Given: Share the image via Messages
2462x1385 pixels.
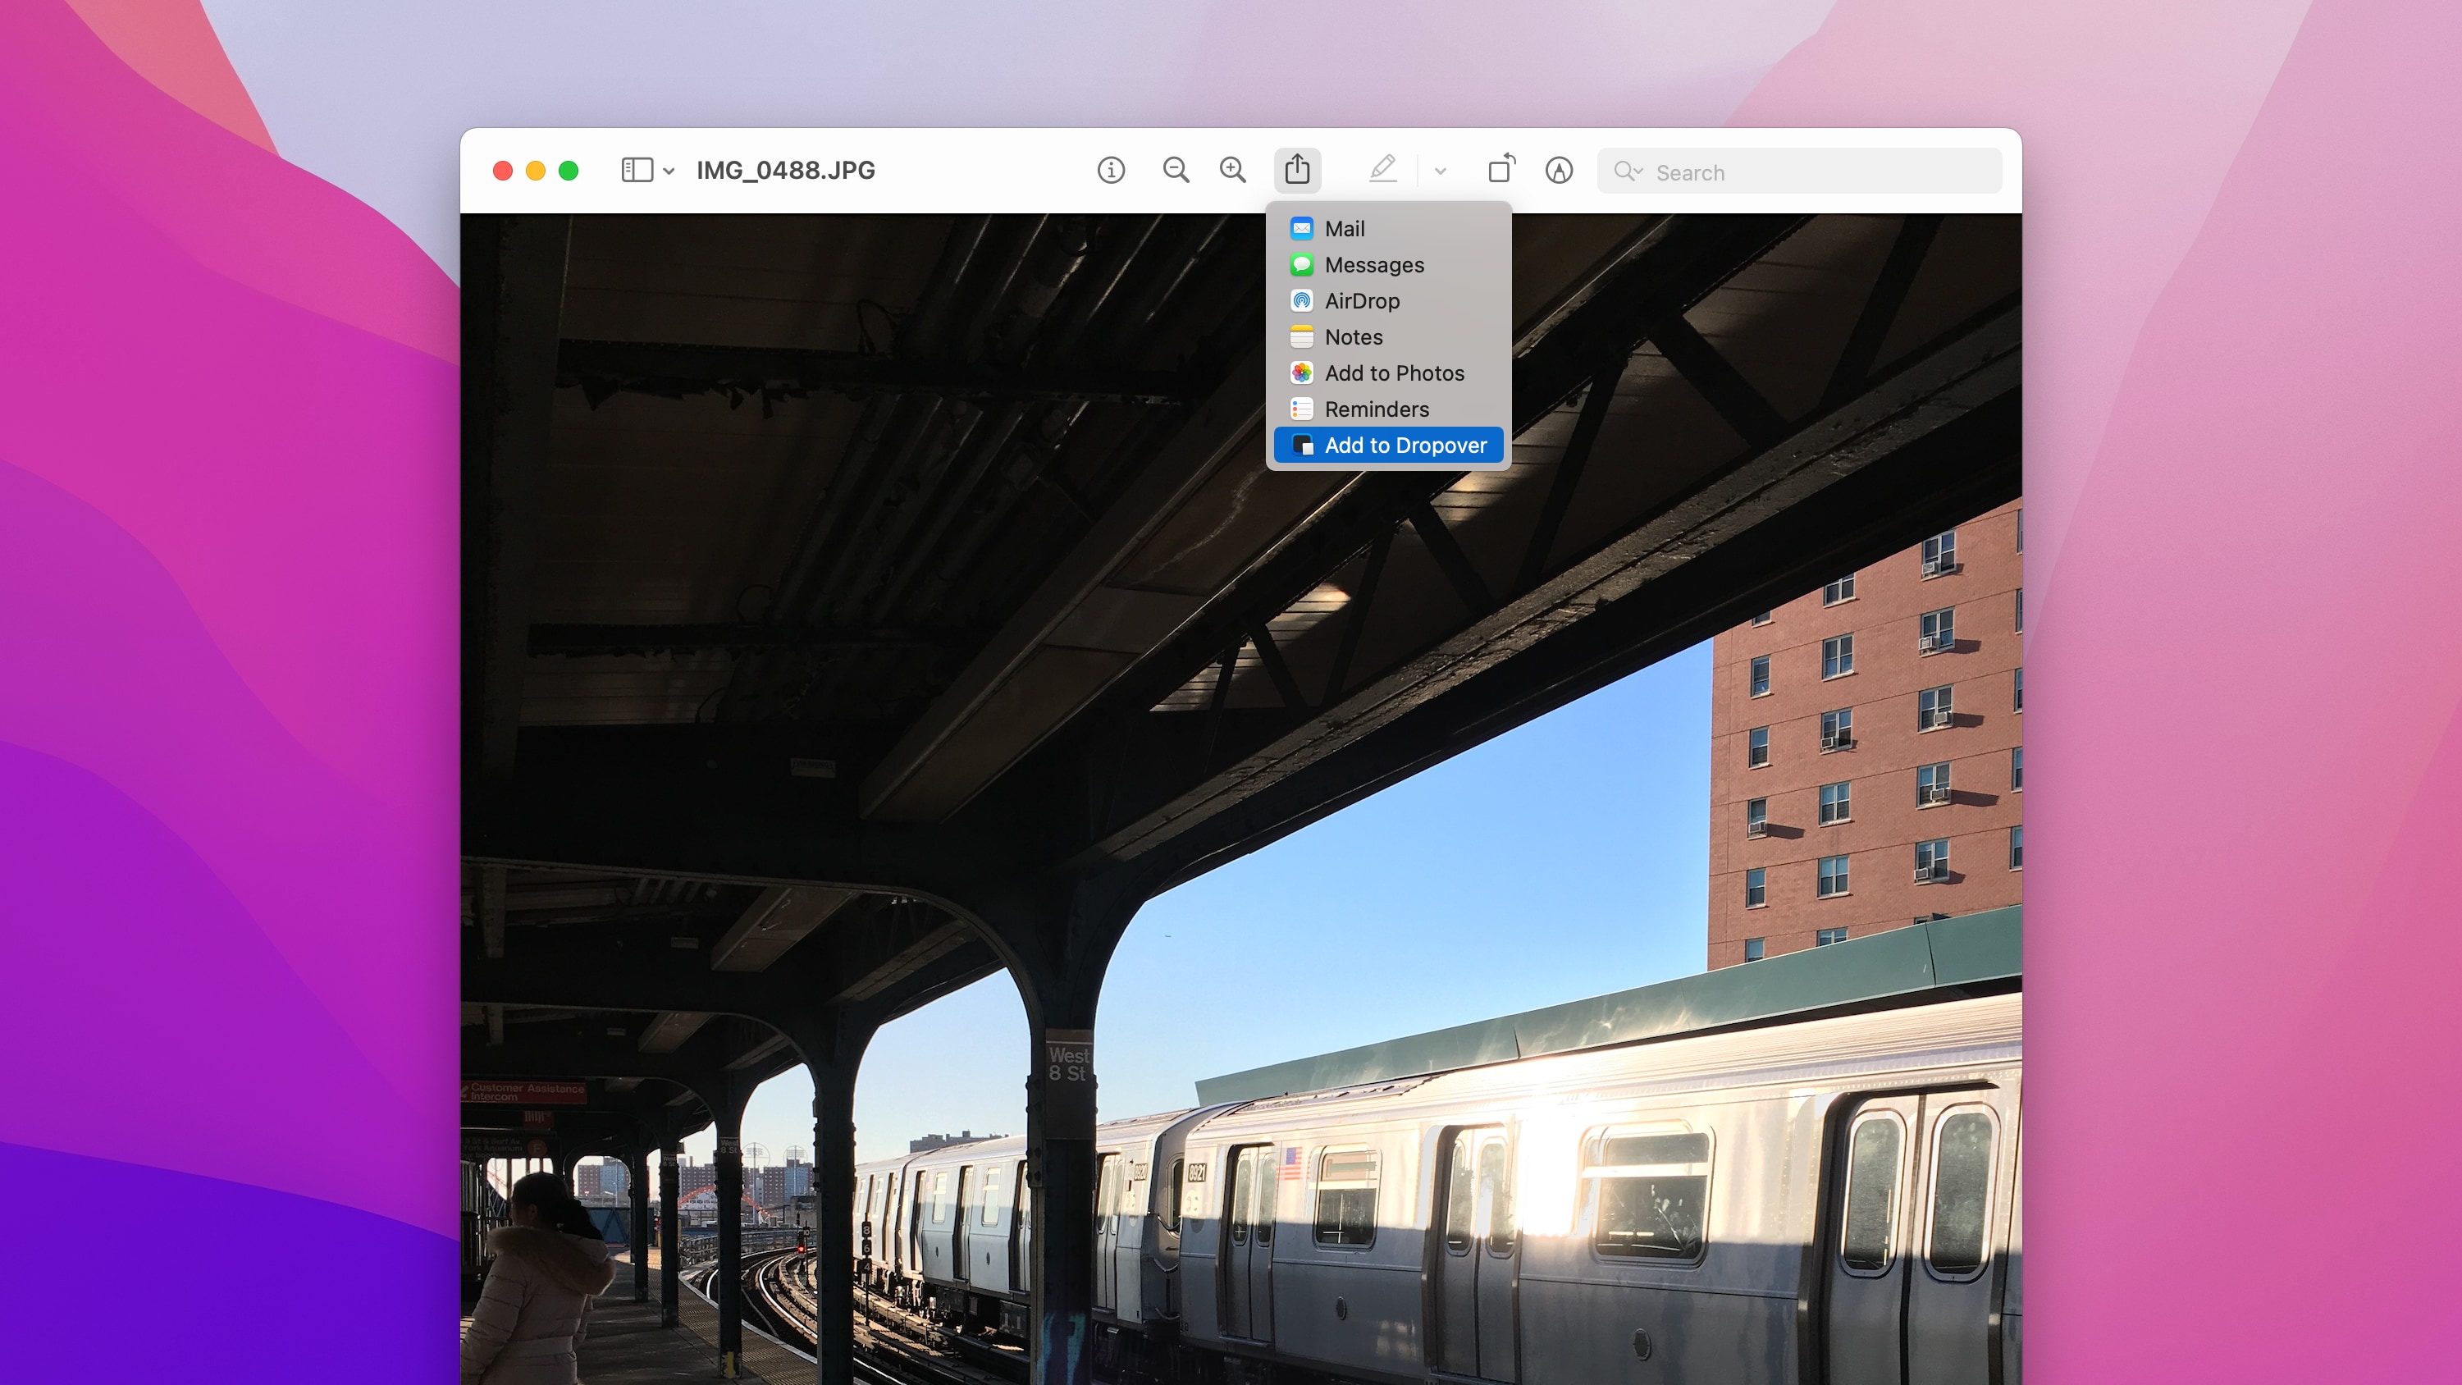Looking at the screenshot, I should pyautogui.click(x=1374, y=265).
